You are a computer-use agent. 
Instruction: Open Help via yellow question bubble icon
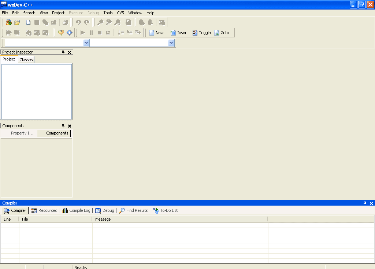[x=61, y=33]
